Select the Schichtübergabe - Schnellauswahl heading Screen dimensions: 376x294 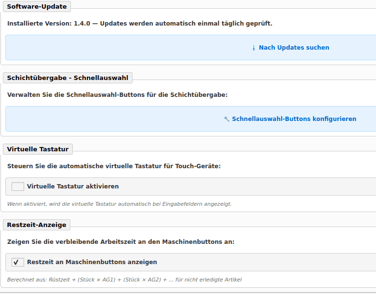(67, 78)
